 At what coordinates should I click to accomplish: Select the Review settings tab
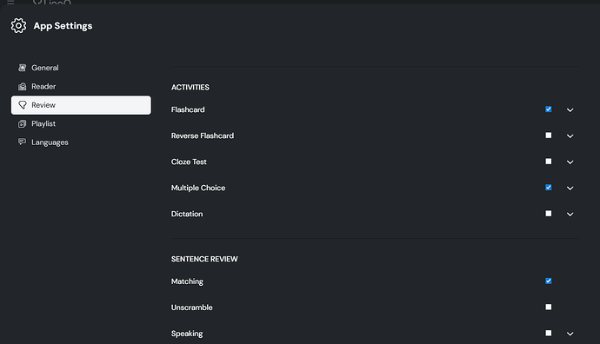click(x=81, y=105)
